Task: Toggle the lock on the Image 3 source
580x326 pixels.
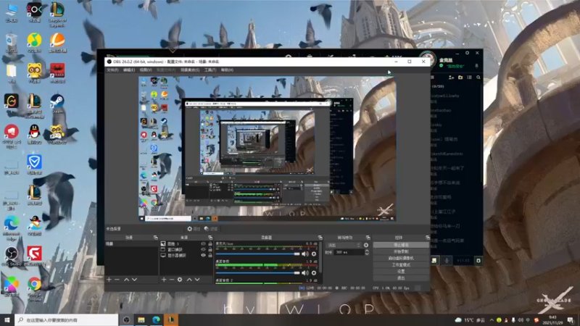Action: 210,244
